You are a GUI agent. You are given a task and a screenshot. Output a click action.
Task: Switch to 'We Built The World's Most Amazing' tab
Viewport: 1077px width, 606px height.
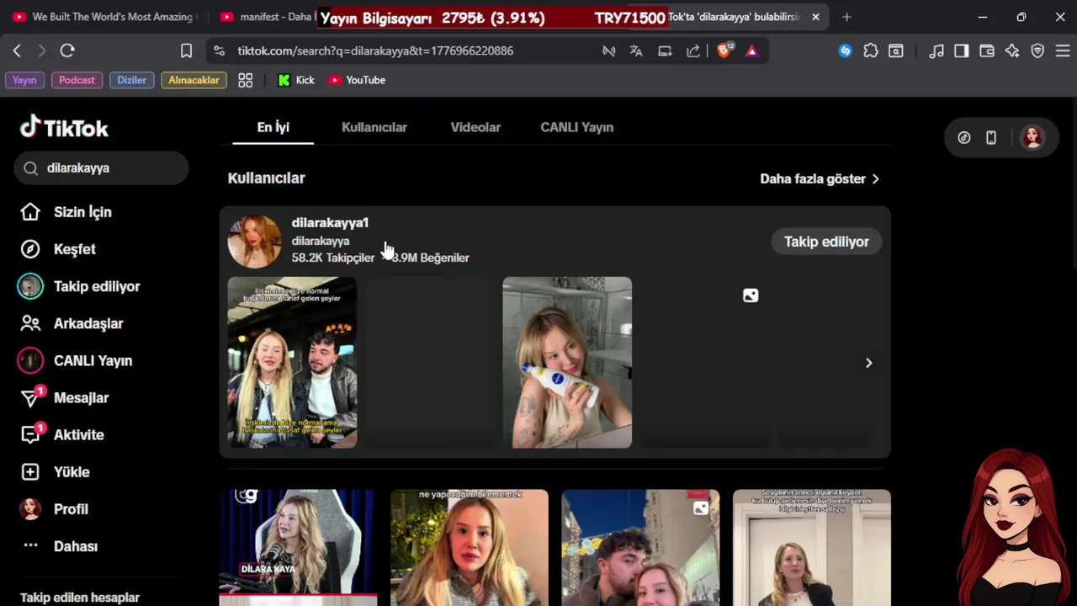pos(103,17)
